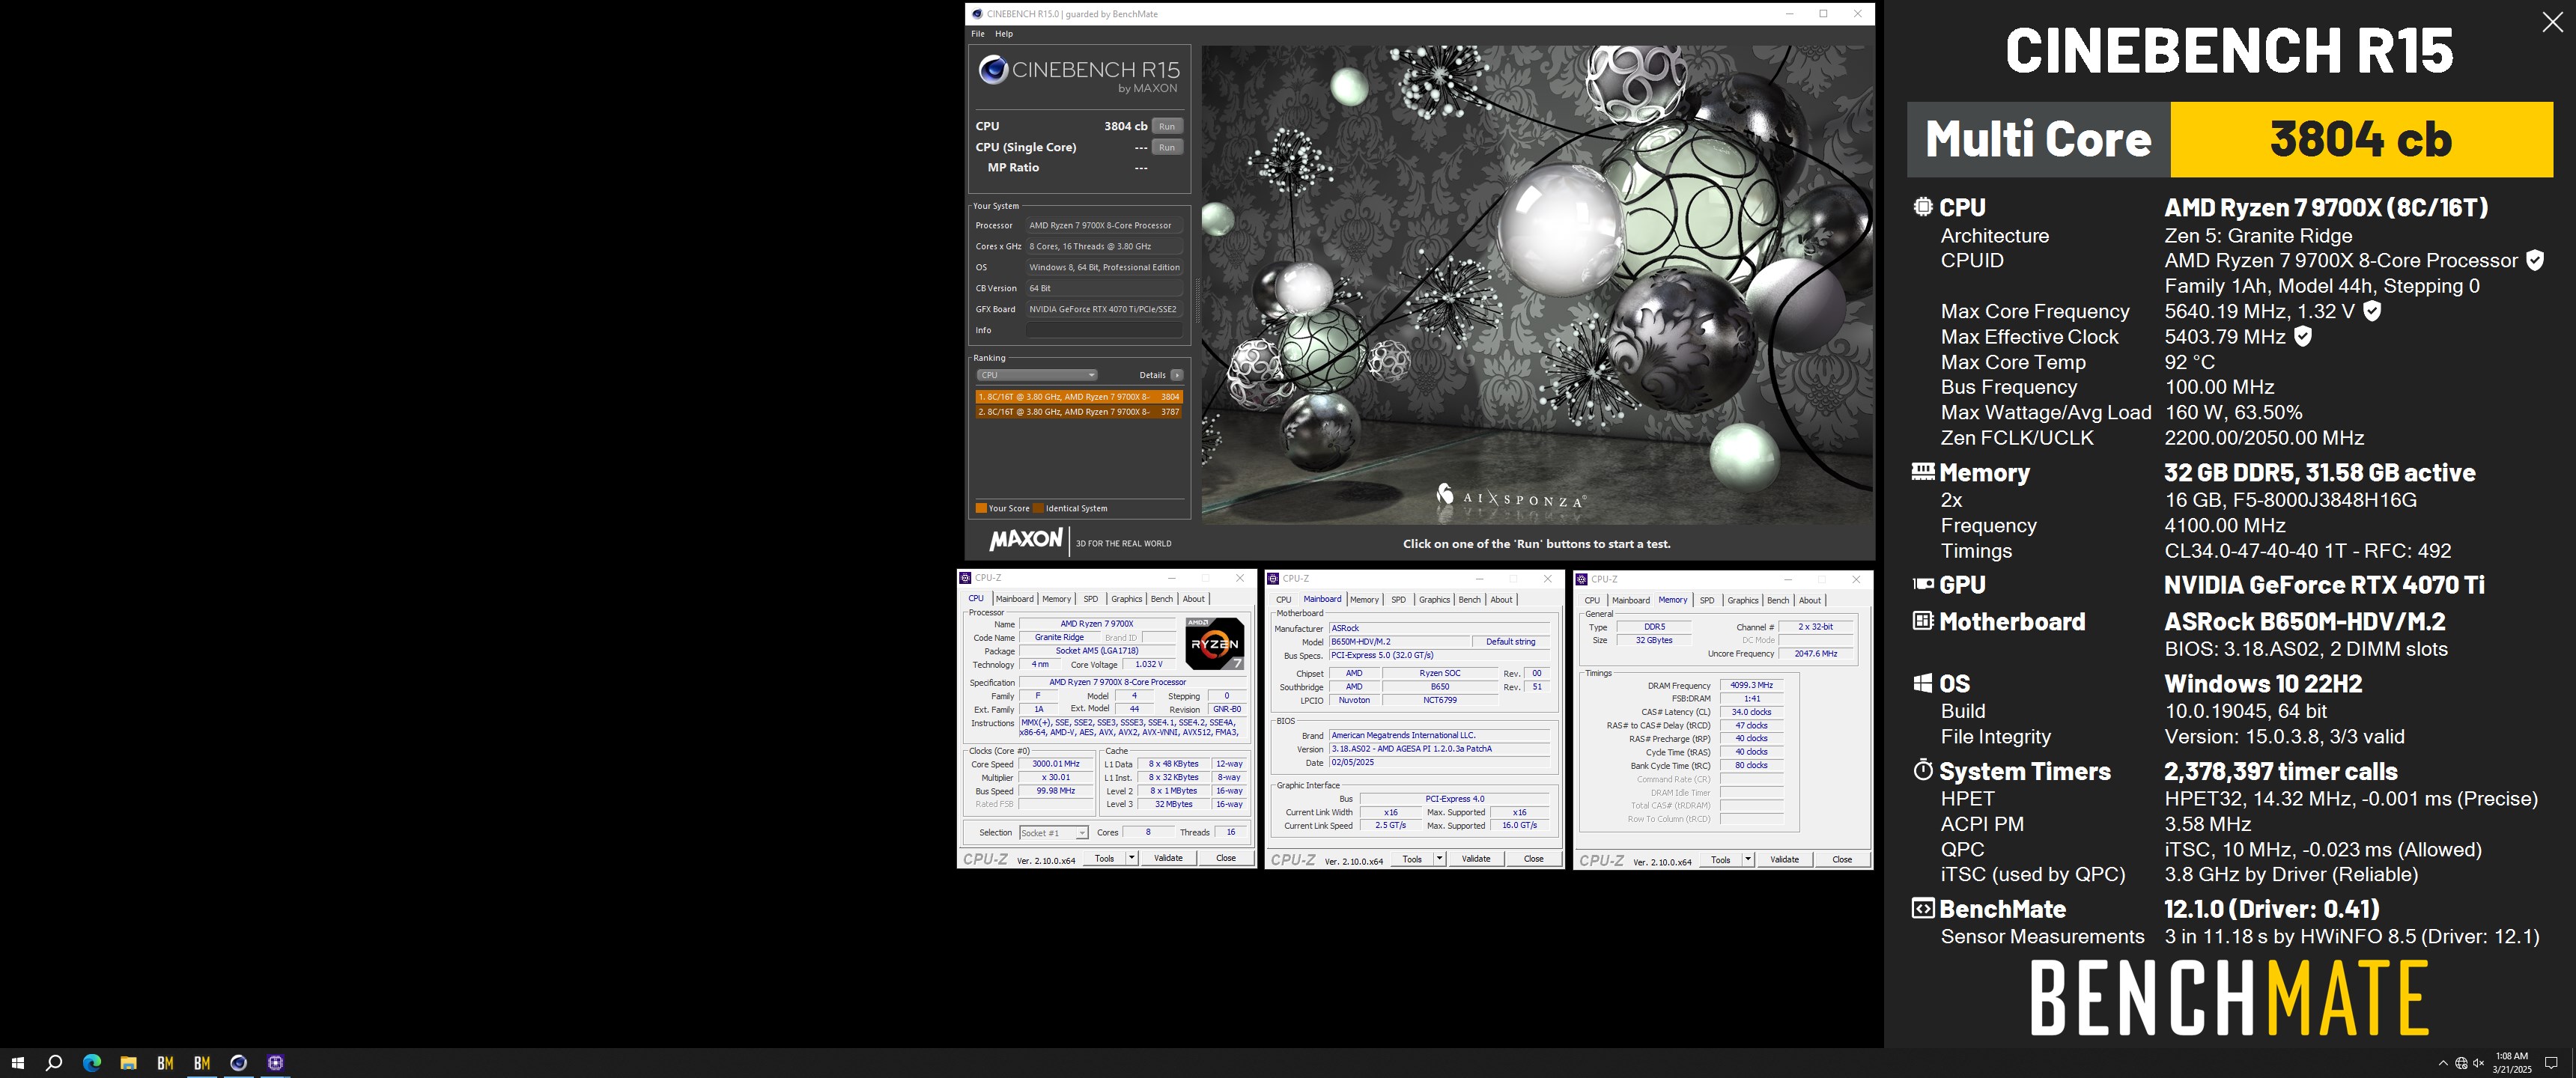Screen dimensions: 2576x1078
Task: Click the orange Your Score legend swatch
Action: (x=981, y=508)
